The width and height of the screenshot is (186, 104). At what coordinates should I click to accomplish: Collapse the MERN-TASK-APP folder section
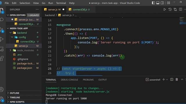(x=8, y=28)
